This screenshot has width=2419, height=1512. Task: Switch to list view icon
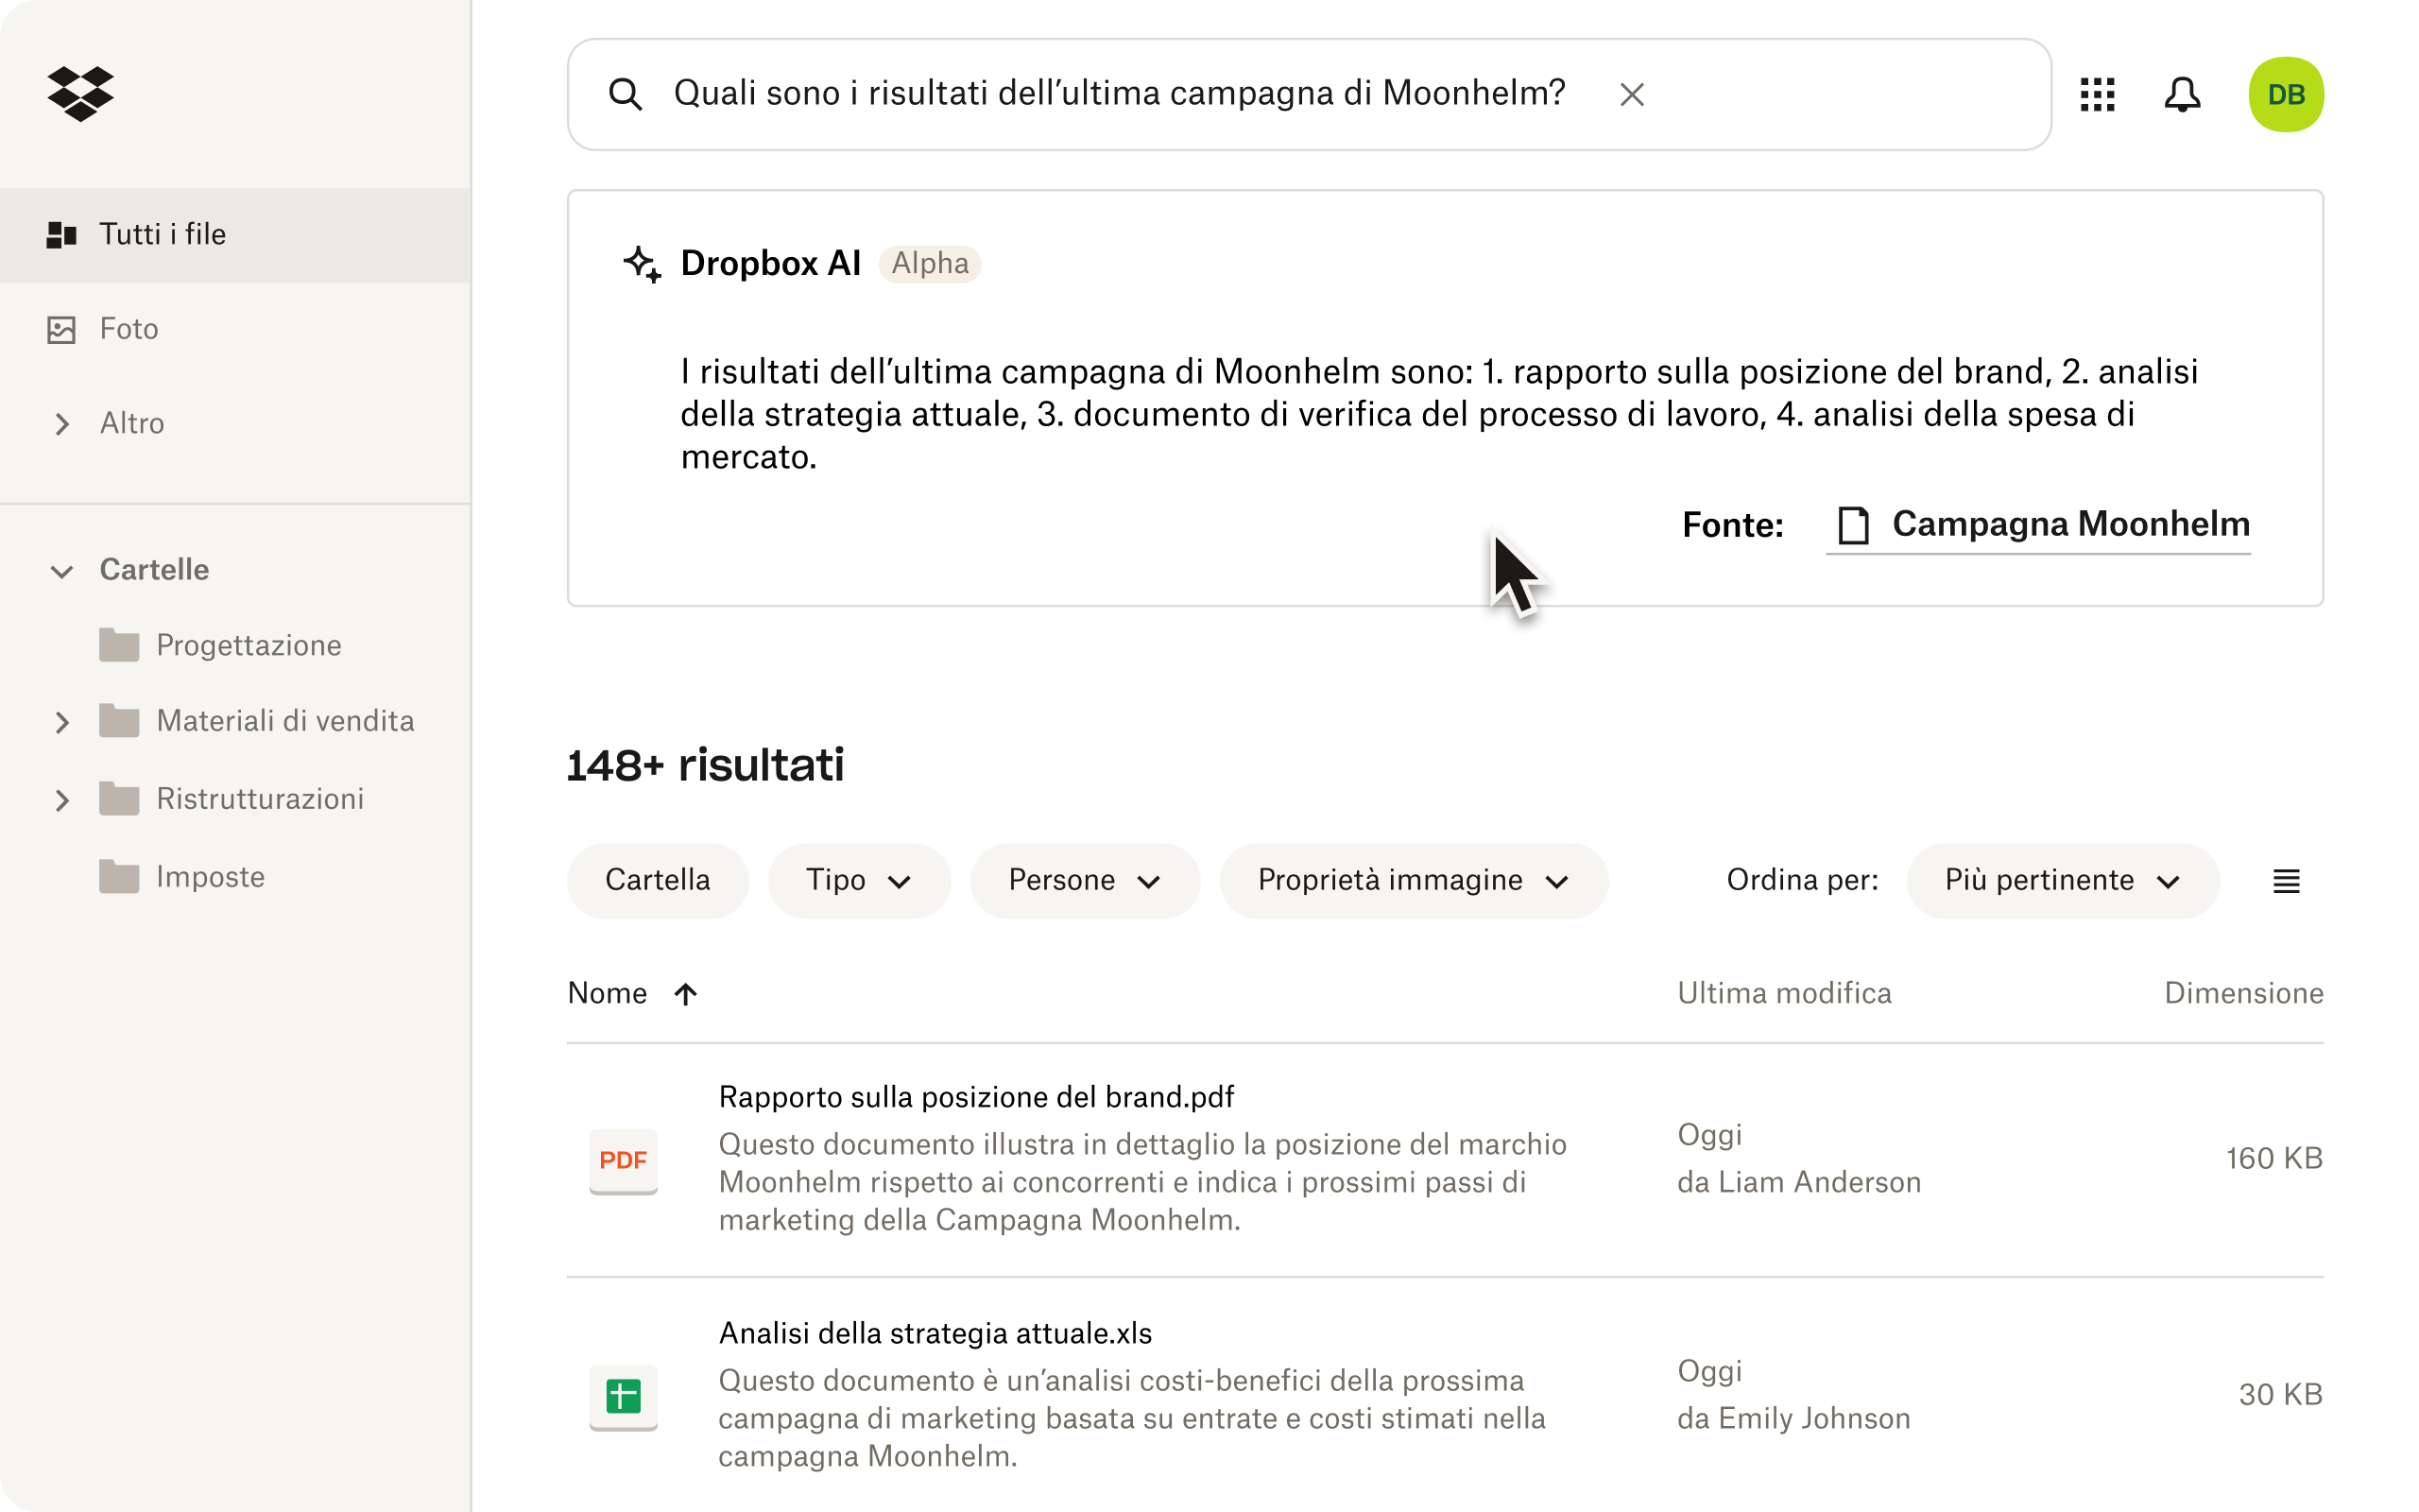[2285, 881]
